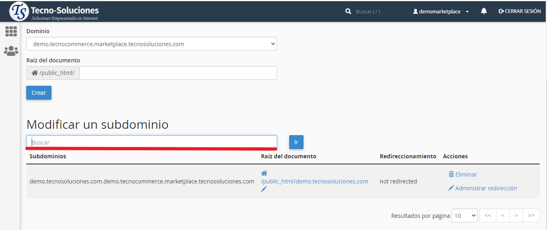This screenshot has height=230, width=547.
Task: Click the trash icon beside Eliminar
Action: coord(451,175)
